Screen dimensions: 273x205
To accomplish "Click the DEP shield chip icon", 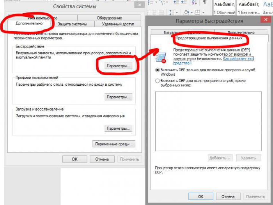I will [161, 58].
